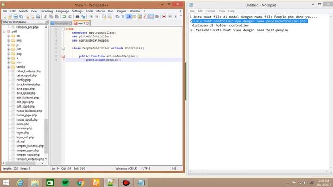The height and width of the screenshot is (187, 333).
Task: Collapse the red fold marker at actionTestPeople line
Action: click(63, 56)
